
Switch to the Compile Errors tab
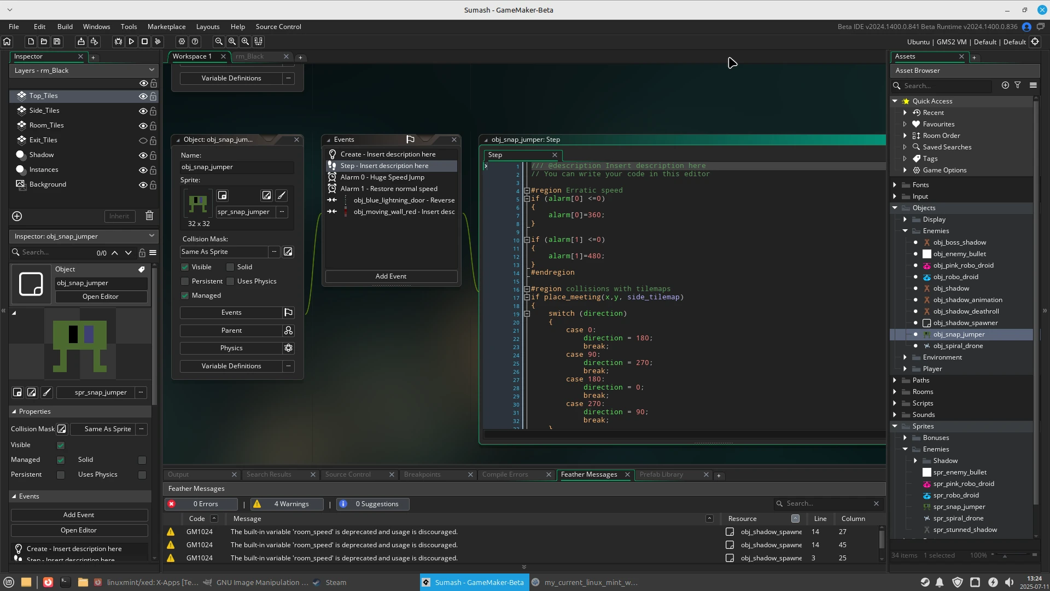click(x=505, y=474)
